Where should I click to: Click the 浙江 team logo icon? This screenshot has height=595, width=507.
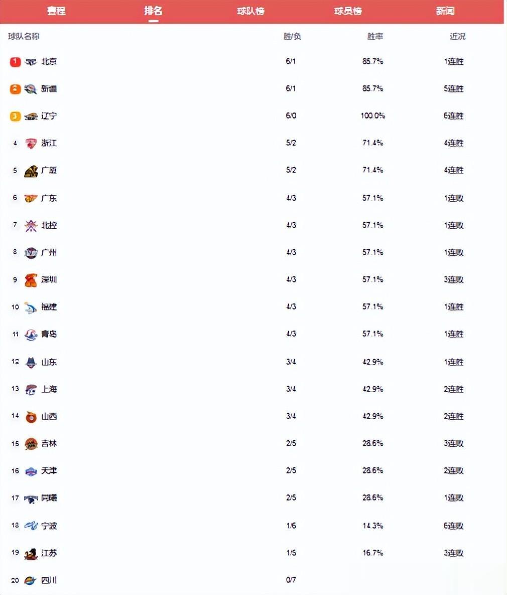pos(31,143)
